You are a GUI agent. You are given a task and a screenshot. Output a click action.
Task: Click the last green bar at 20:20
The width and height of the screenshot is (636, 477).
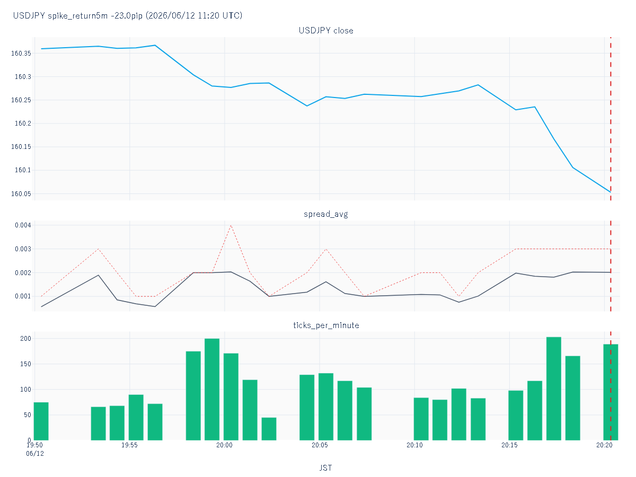(611, 392)
